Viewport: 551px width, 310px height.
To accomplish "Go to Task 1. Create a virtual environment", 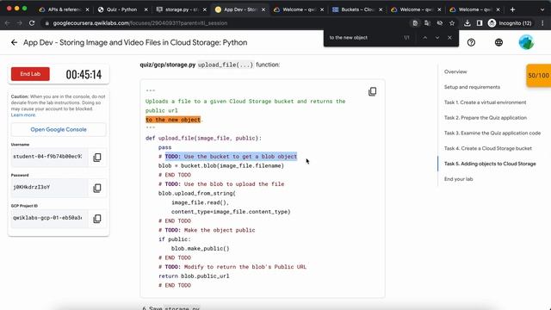I will pos(485,102).
